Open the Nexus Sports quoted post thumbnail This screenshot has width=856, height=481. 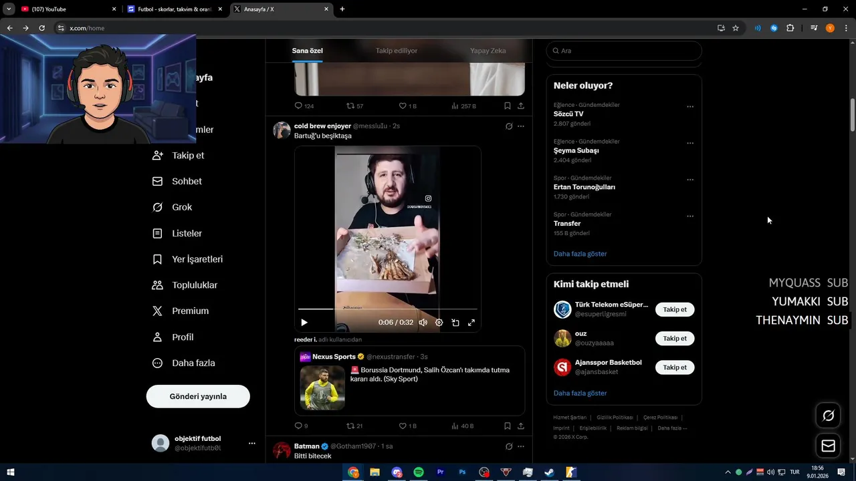point(322,387)
